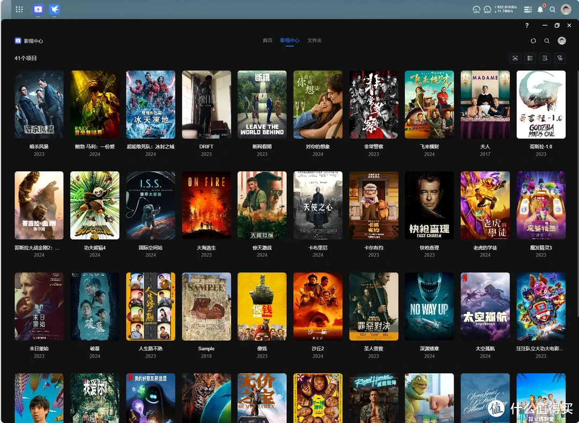Open 断网假期 Leave the World Behind poster
The width and height of the screenshot is (579, 423).
pyautogui.click(x=262, y=105)
